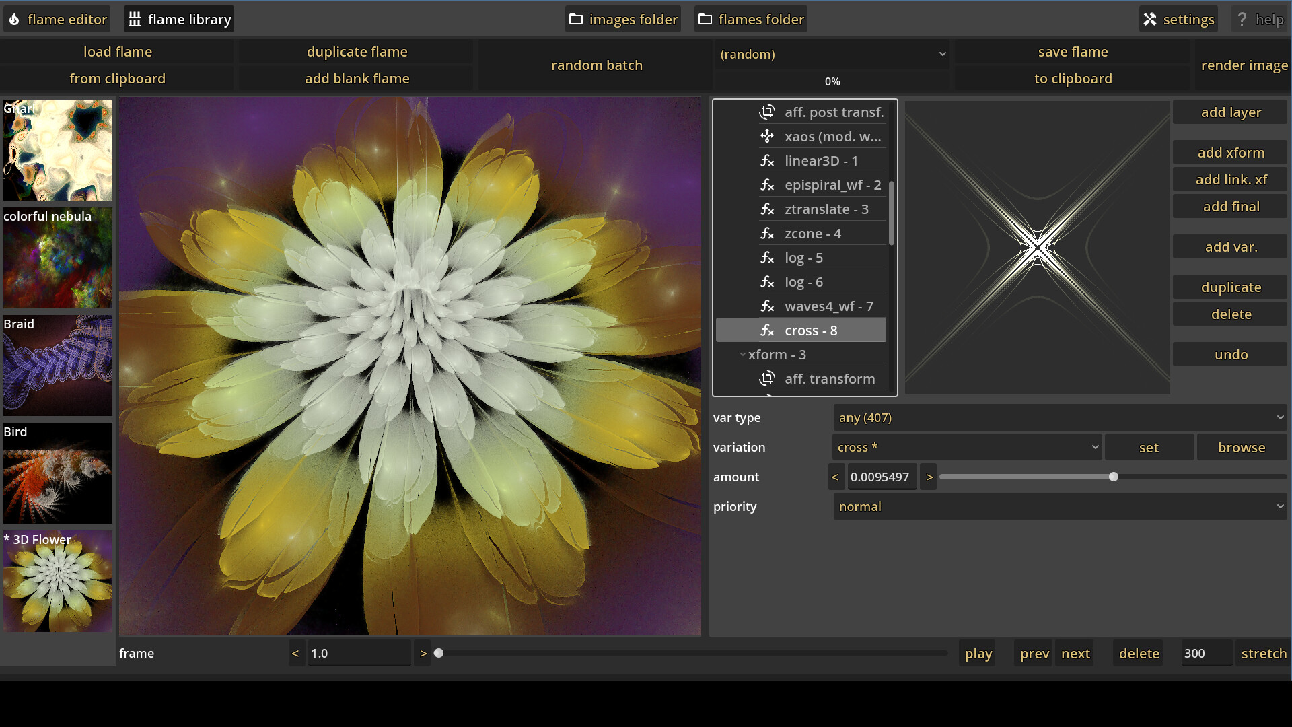Click the xaos (mod. w...) transform icon

click(x=767, y=136)
